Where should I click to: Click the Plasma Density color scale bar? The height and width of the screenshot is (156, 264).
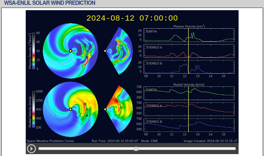[x=33, y=51]
